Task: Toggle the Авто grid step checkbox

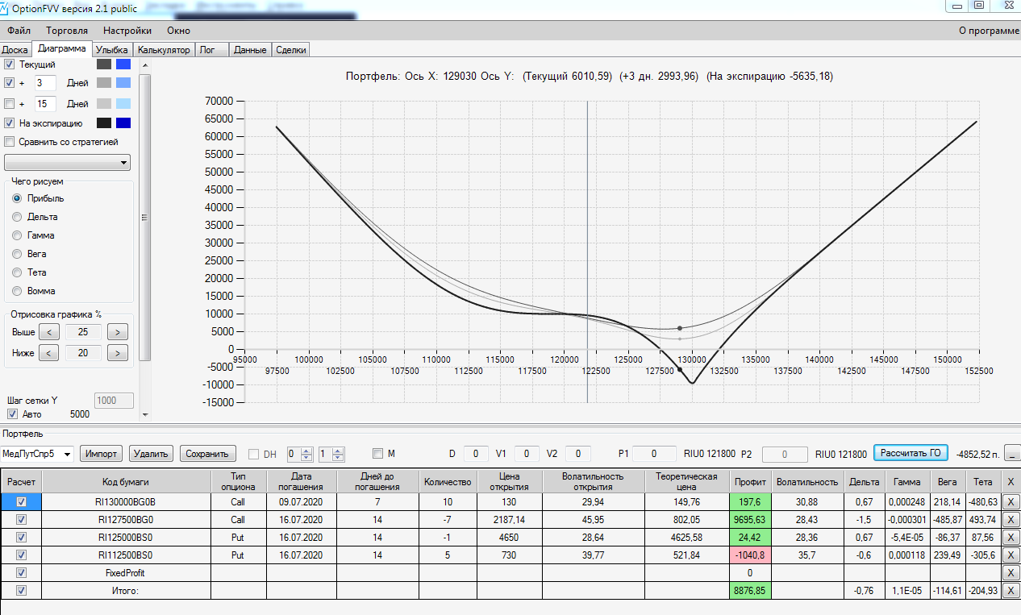Action: pos(12,414)
